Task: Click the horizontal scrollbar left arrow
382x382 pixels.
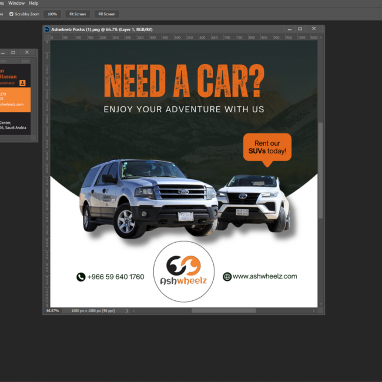Action: [134, 311]
